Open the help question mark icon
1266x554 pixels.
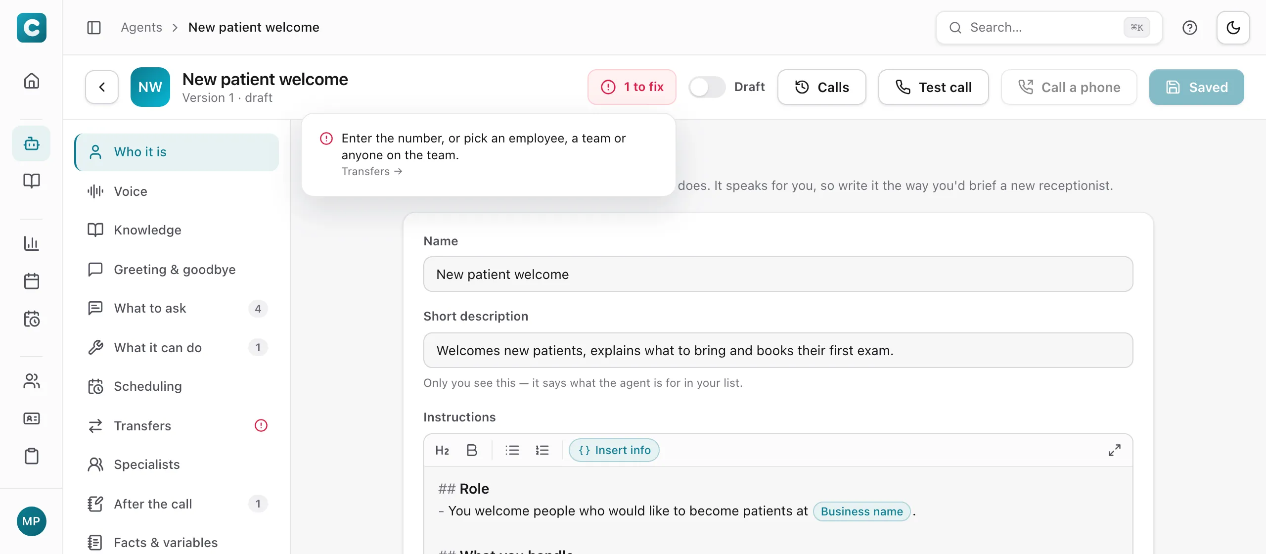(1190, 28)
